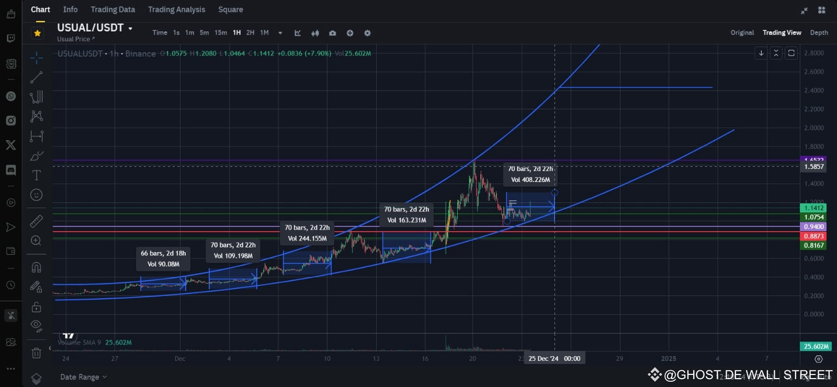Open the Trading Analysis tab
This screenshot has width=837, height=387.
click(x=177, y=9)
